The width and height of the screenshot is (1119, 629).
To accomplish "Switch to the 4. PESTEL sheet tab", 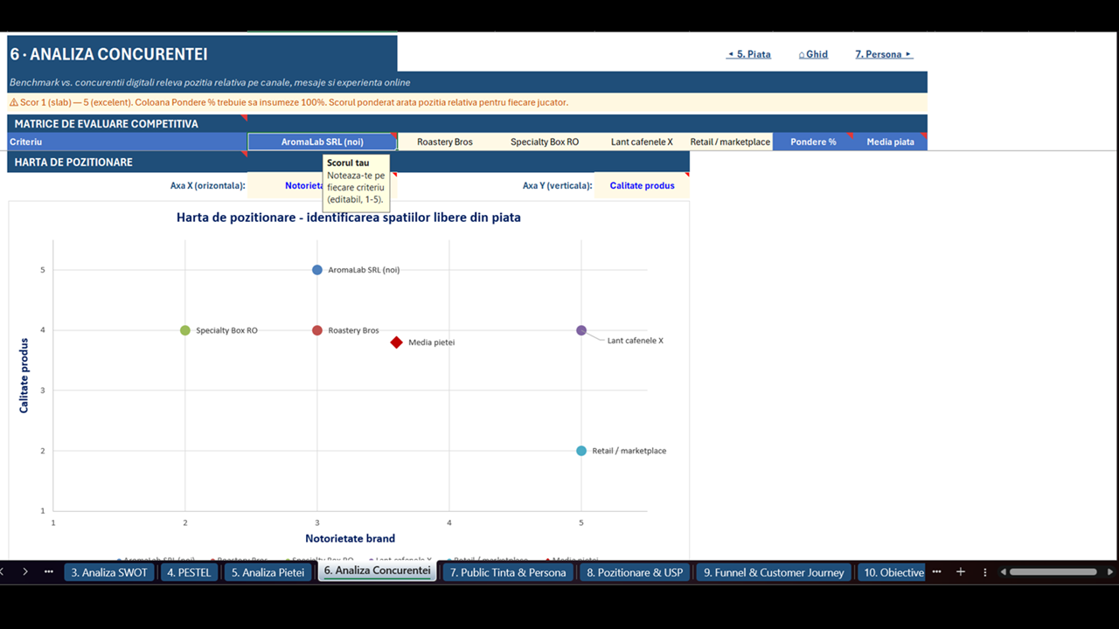I will (189, 572).
